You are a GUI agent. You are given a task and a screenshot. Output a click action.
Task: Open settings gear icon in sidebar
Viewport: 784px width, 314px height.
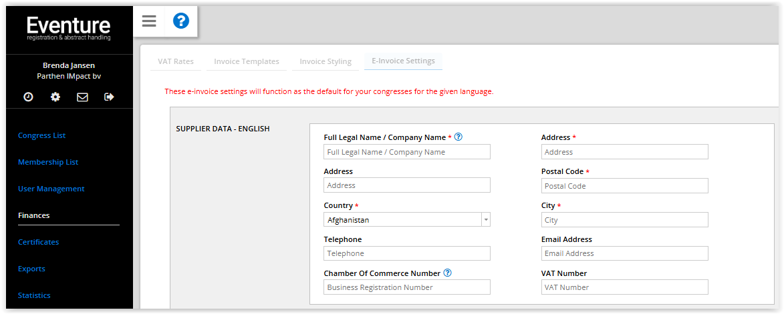[55, 97]
